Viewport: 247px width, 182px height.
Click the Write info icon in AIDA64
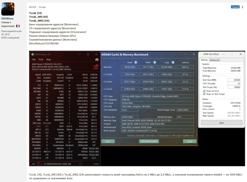click(155, 62)
